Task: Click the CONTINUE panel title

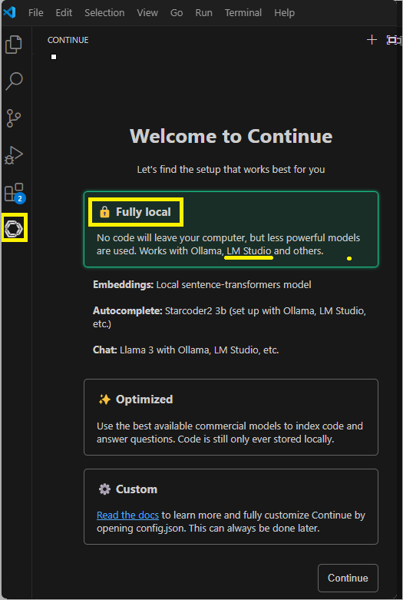Action: [x=68, y=40]
